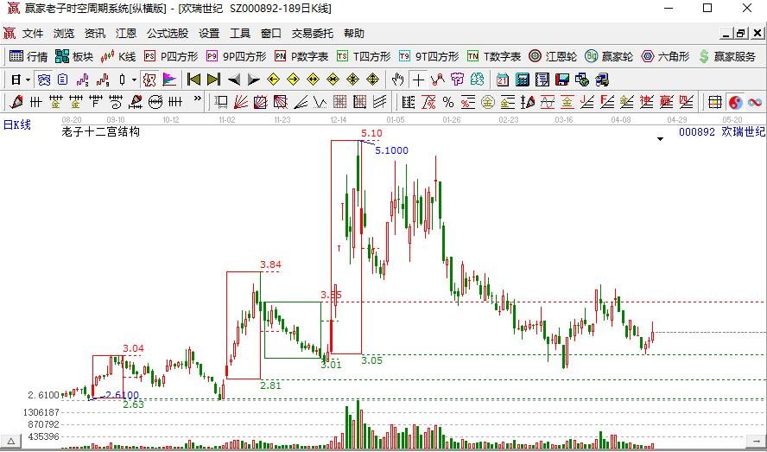Click the 老子十二宫结构 indicator title
Screen dimensions: 767x452
pyautogui.click(x=101, y=131)
